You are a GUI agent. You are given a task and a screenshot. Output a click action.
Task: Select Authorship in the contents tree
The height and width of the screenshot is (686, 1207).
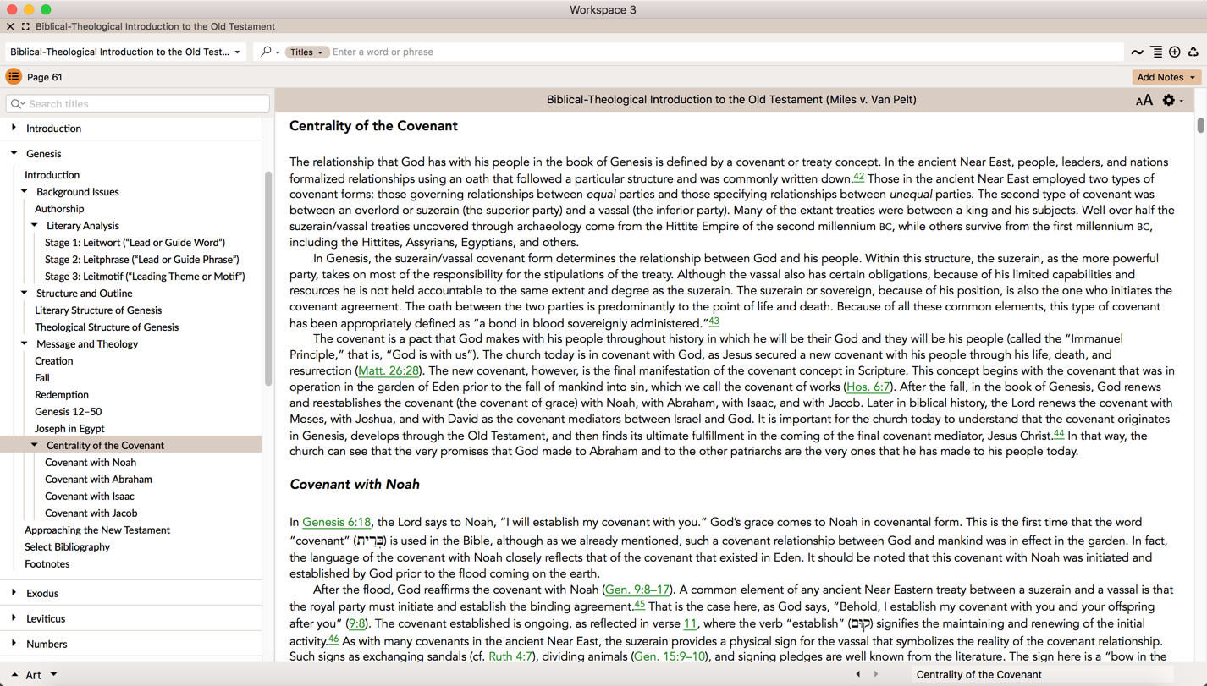click(59, 208)
